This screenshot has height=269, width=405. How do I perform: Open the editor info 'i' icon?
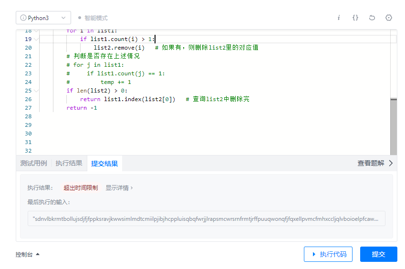point(339,18)
